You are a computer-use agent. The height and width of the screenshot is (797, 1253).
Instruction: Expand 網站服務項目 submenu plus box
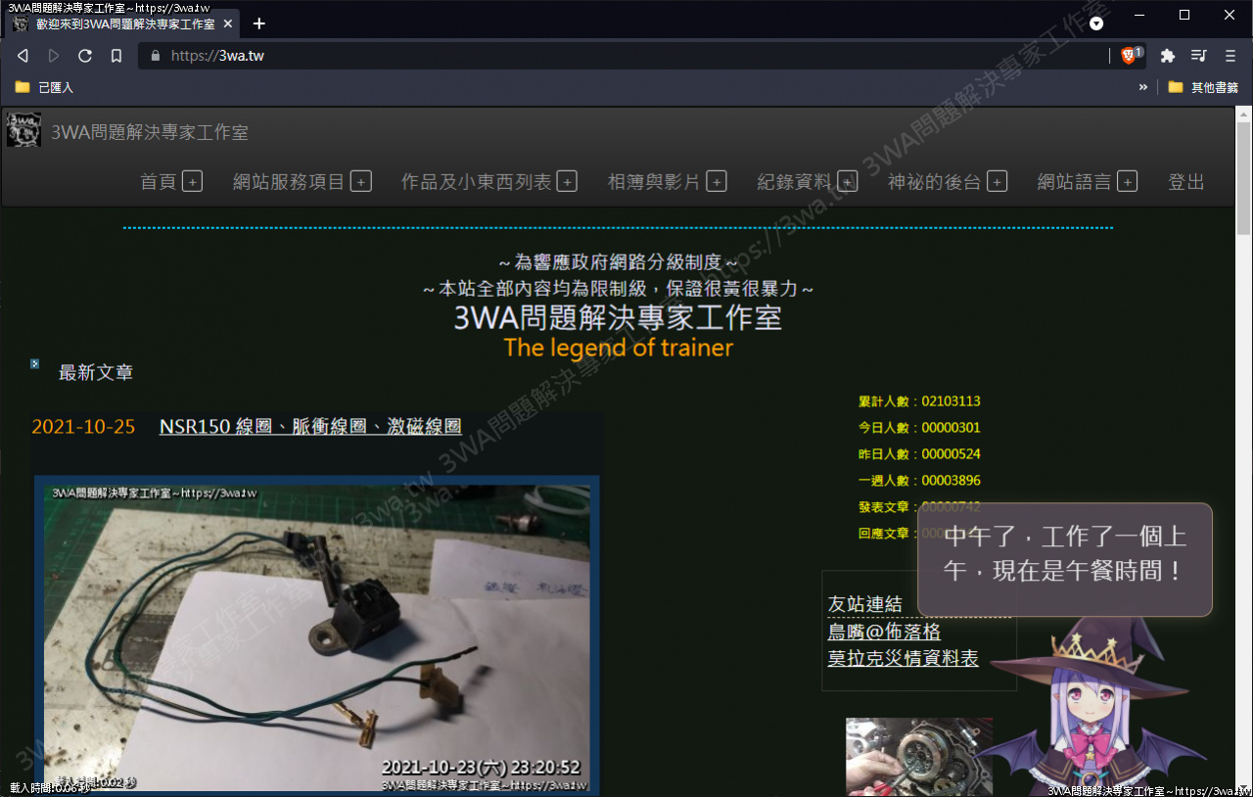point(361,182)
